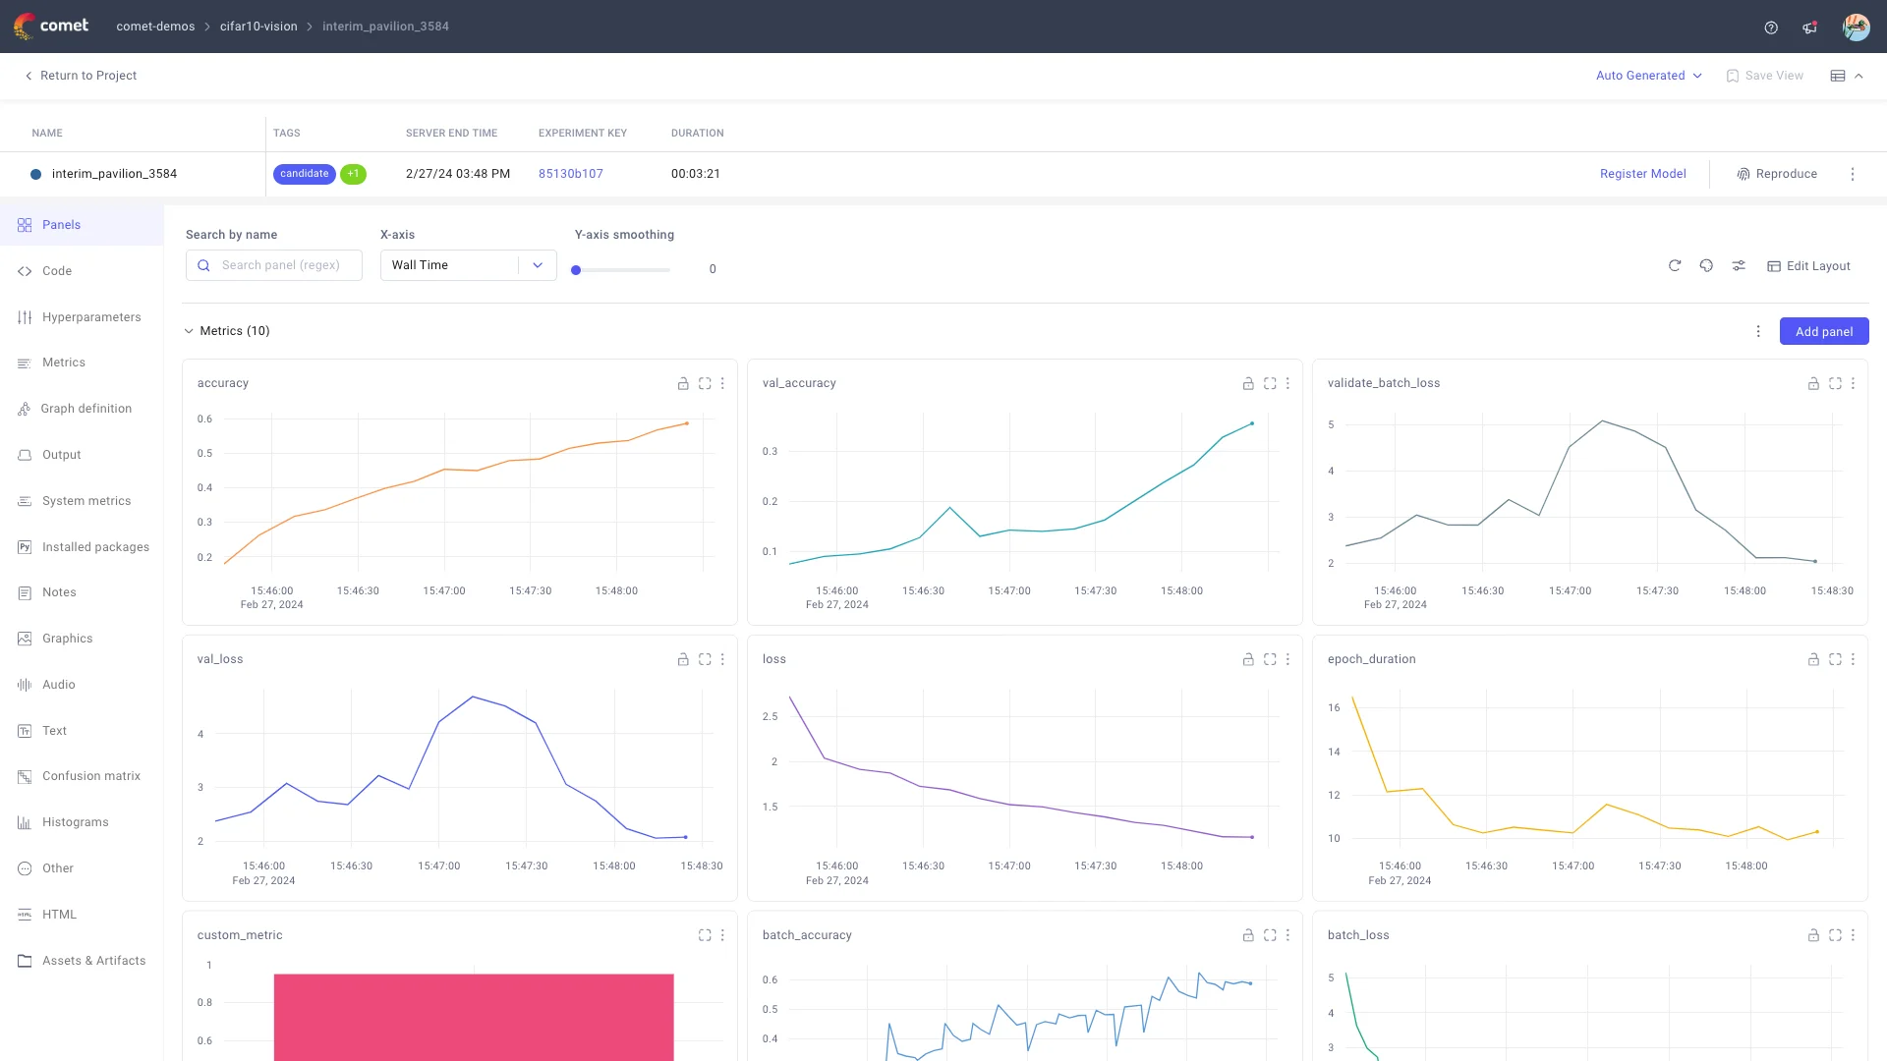The image size is (1887, 1061).
Task: Click the Add panel button
Action: pyautogui.click(x=1823, y=331)
